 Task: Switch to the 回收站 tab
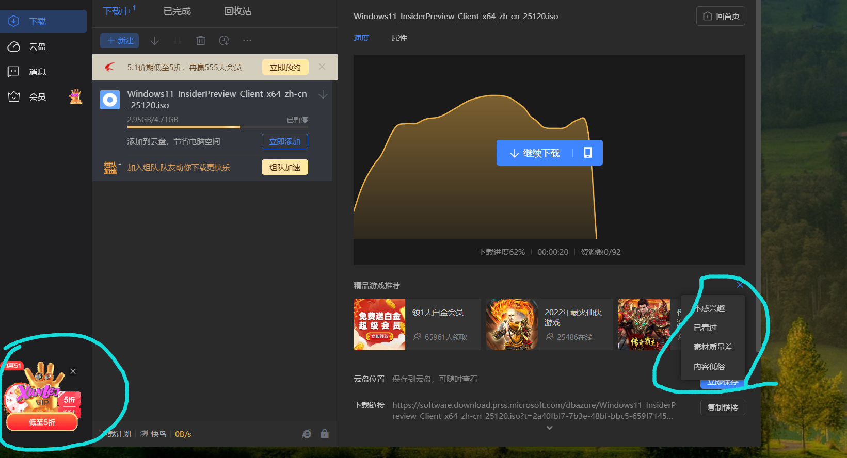tap(238, 11)
